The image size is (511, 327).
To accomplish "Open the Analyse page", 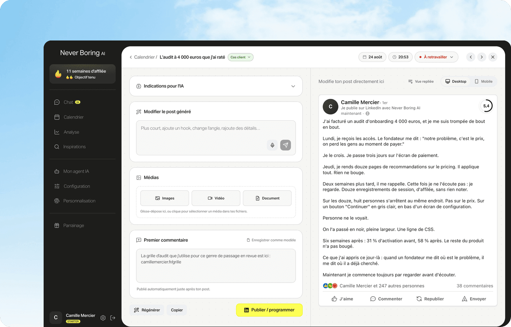I will 66,132.
